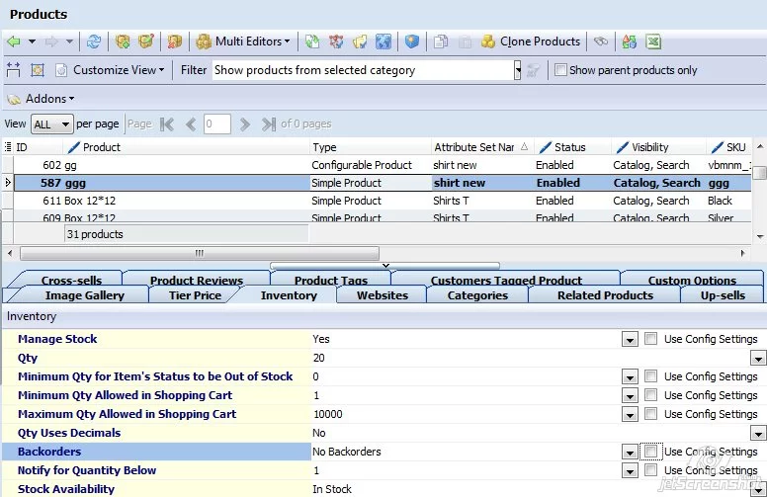767x497 pixels.
Task: Go to the previous page arrow
Action: pyautogui.click(x=191, y=124)
